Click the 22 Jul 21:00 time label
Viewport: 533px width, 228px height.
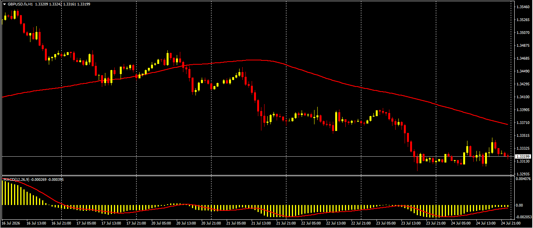click(x=361, y=223)
